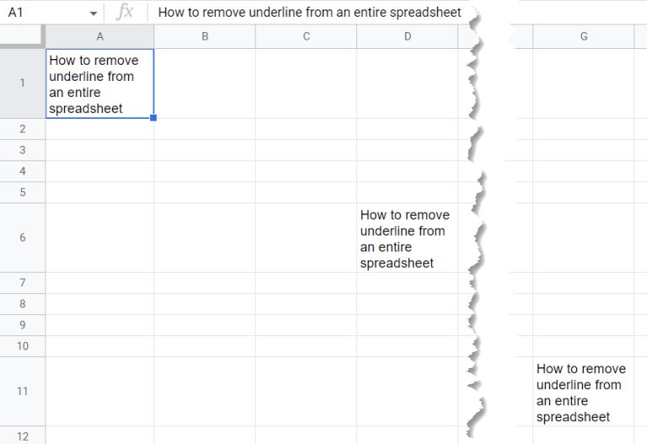Select row 6 header

22,238
